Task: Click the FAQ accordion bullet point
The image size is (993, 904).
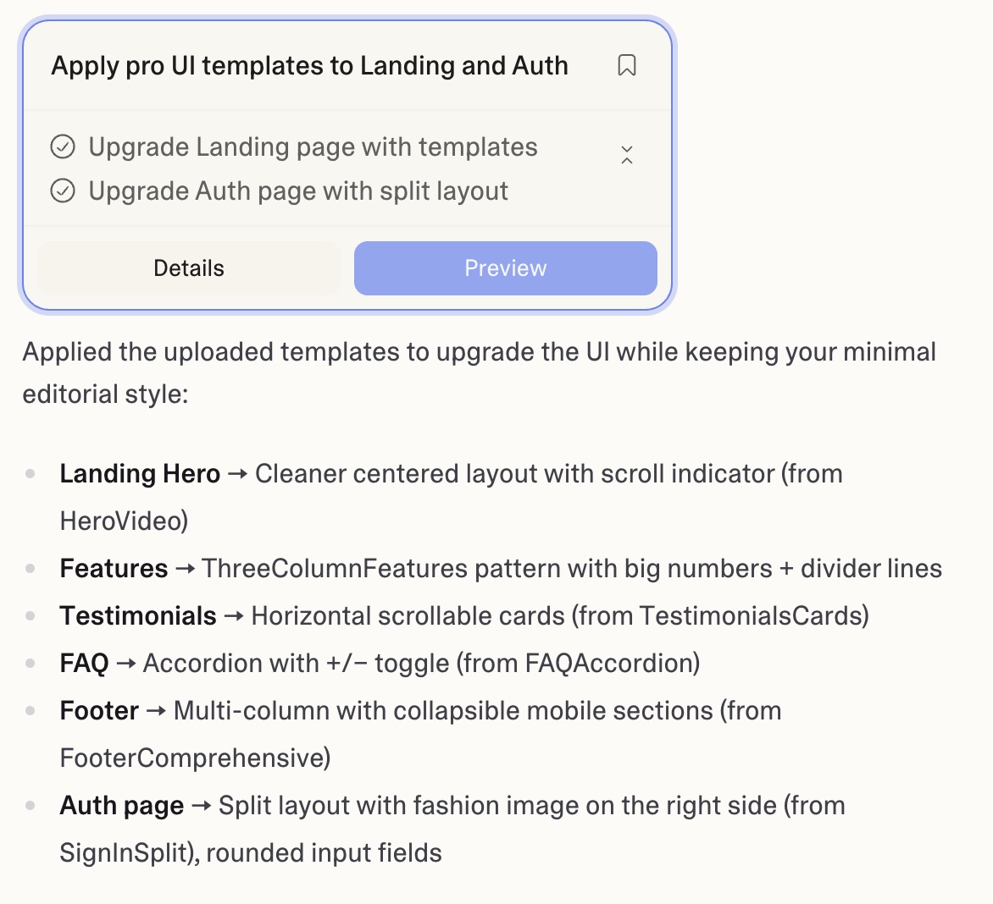Action: pyautogui.click(x=380, y=663)
